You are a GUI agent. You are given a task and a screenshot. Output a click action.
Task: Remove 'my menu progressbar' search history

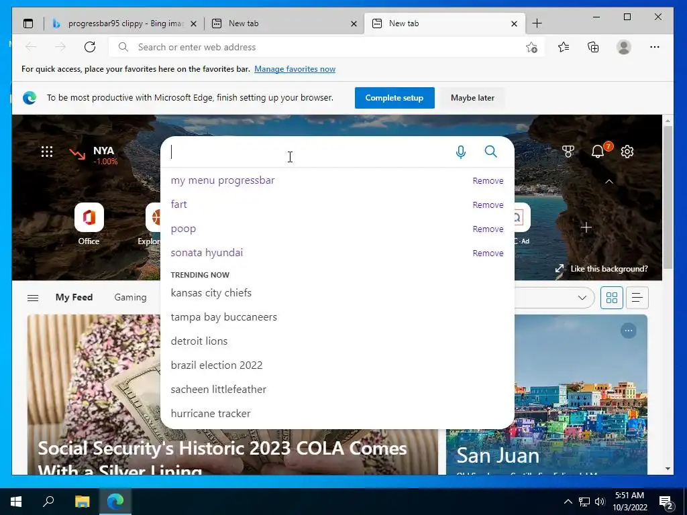(x=488, y=181)
